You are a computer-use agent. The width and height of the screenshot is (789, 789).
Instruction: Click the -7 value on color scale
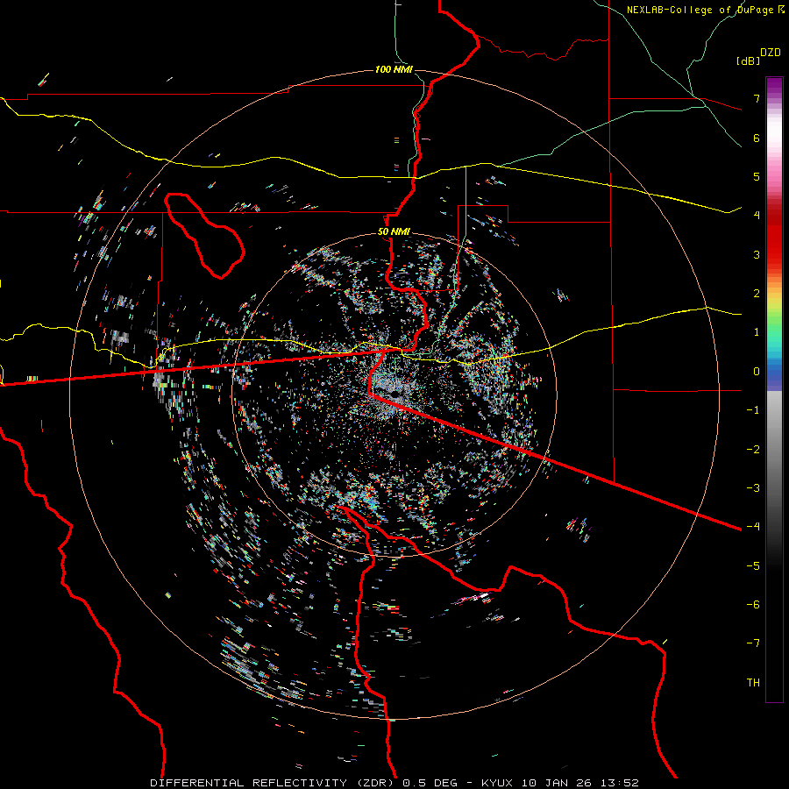(753, 643)
